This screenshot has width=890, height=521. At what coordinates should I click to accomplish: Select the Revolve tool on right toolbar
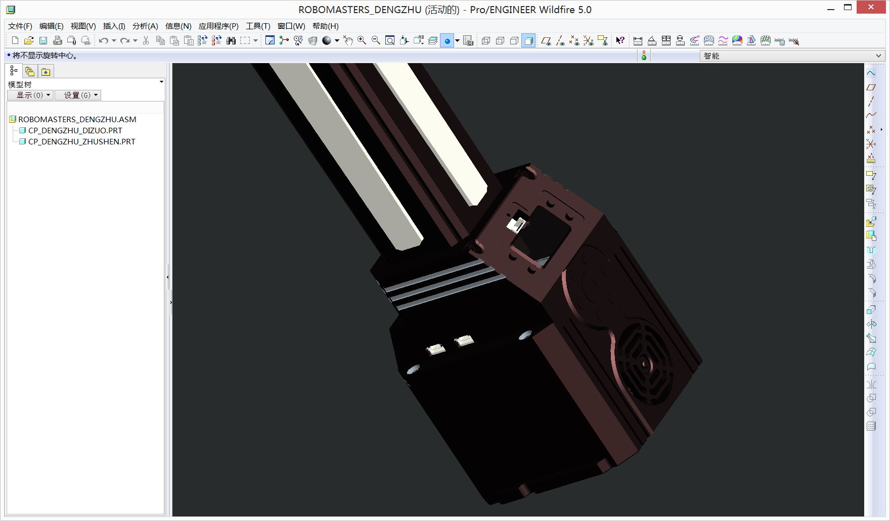pos(871,324)
